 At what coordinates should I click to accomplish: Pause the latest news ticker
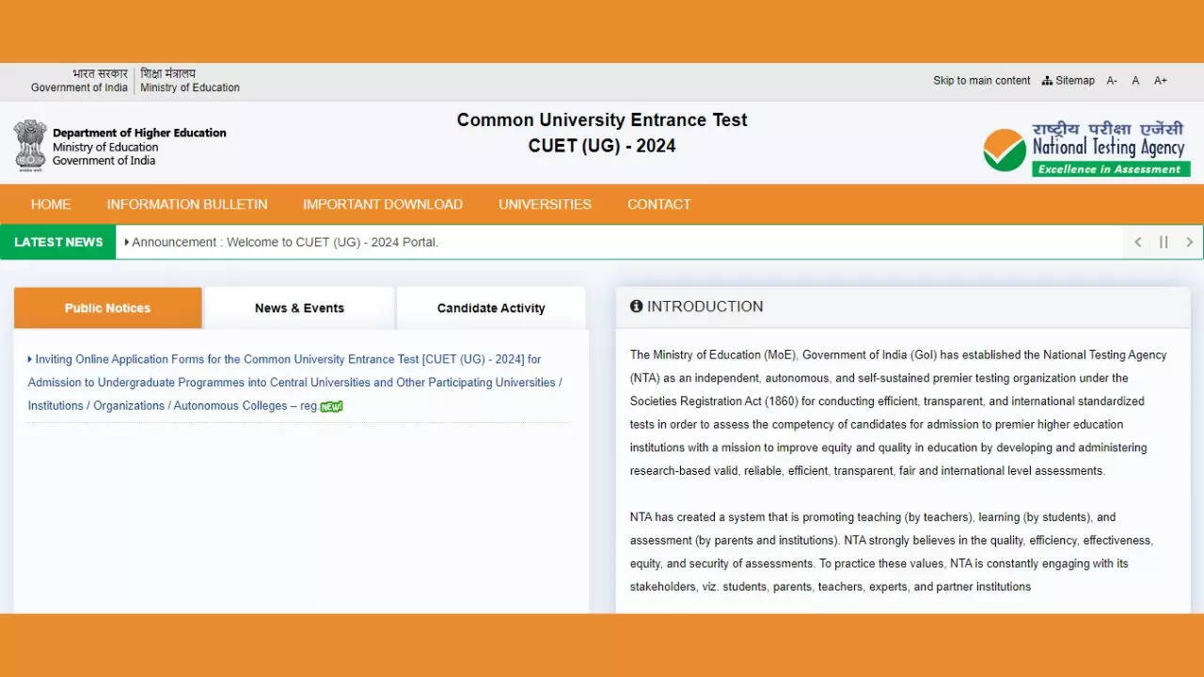coord(1164,243)
